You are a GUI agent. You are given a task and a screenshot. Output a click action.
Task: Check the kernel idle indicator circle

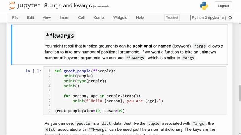tap(230, 18)
